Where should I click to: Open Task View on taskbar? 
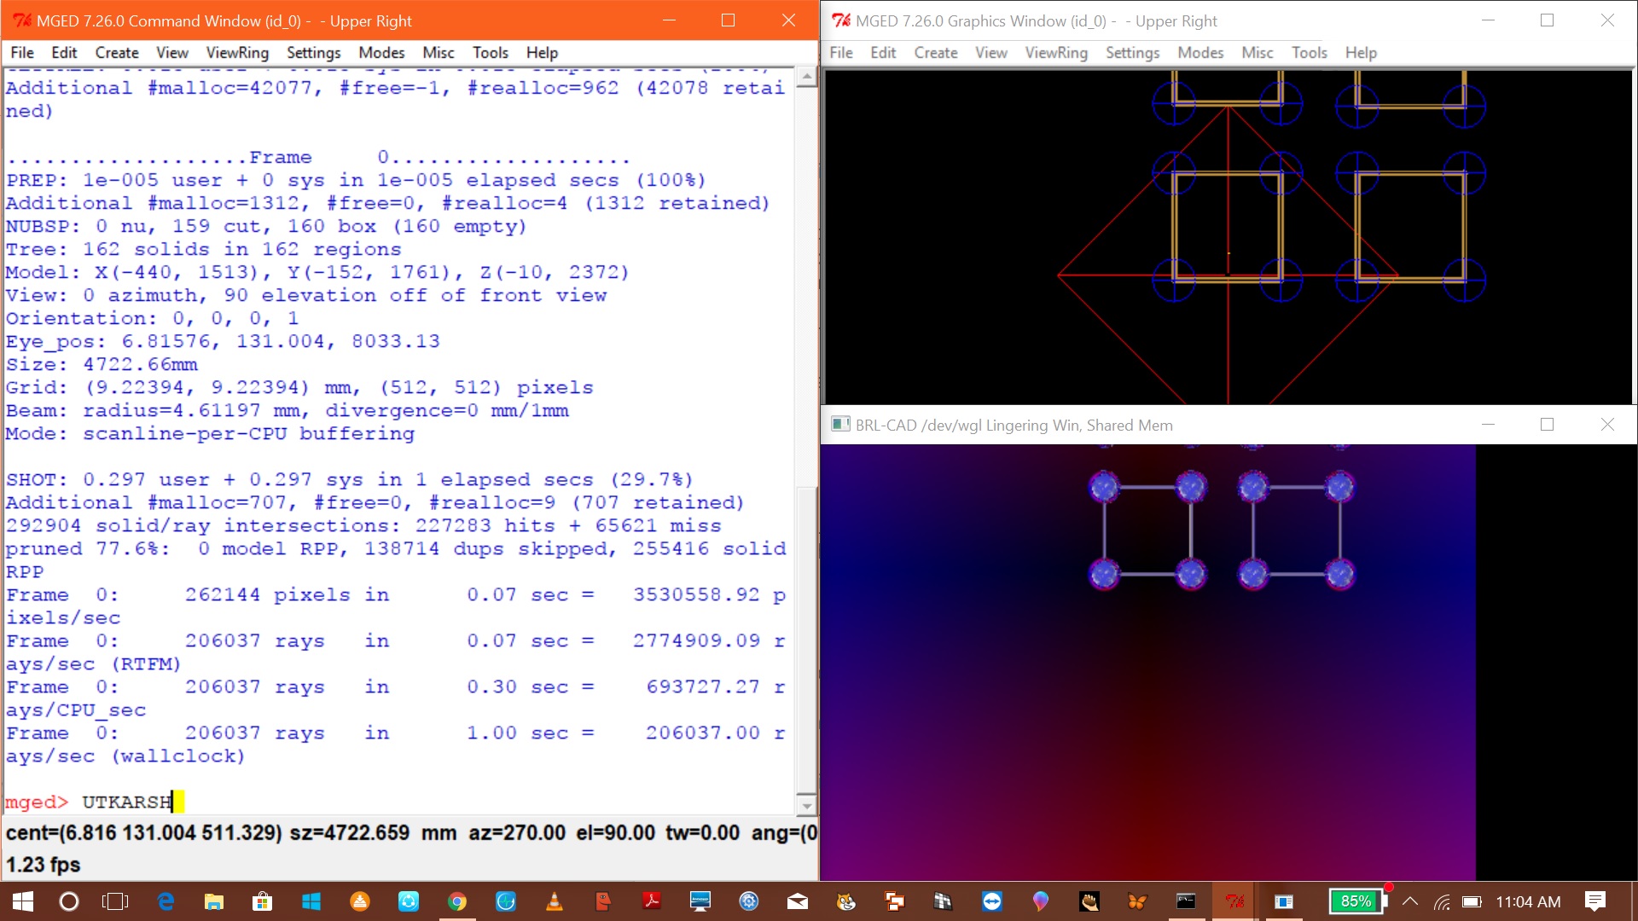click(x=115, y=901)
